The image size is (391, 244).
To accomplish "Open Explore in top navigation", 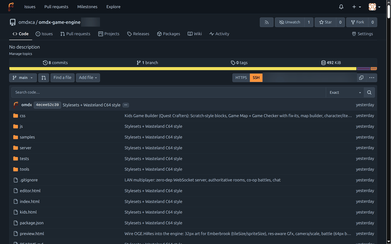I will click(x=113, y=7).
